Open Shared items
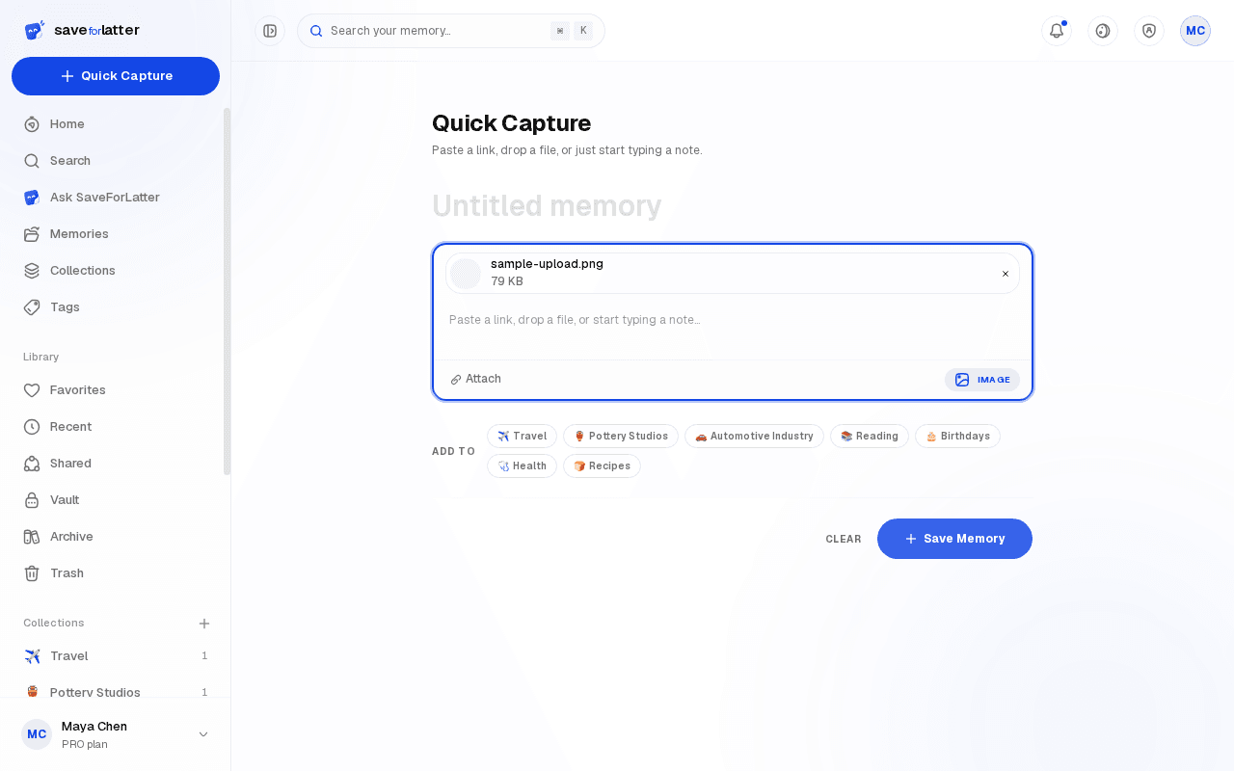This screenshot has width=1234, height=771. tap(116, 464)
